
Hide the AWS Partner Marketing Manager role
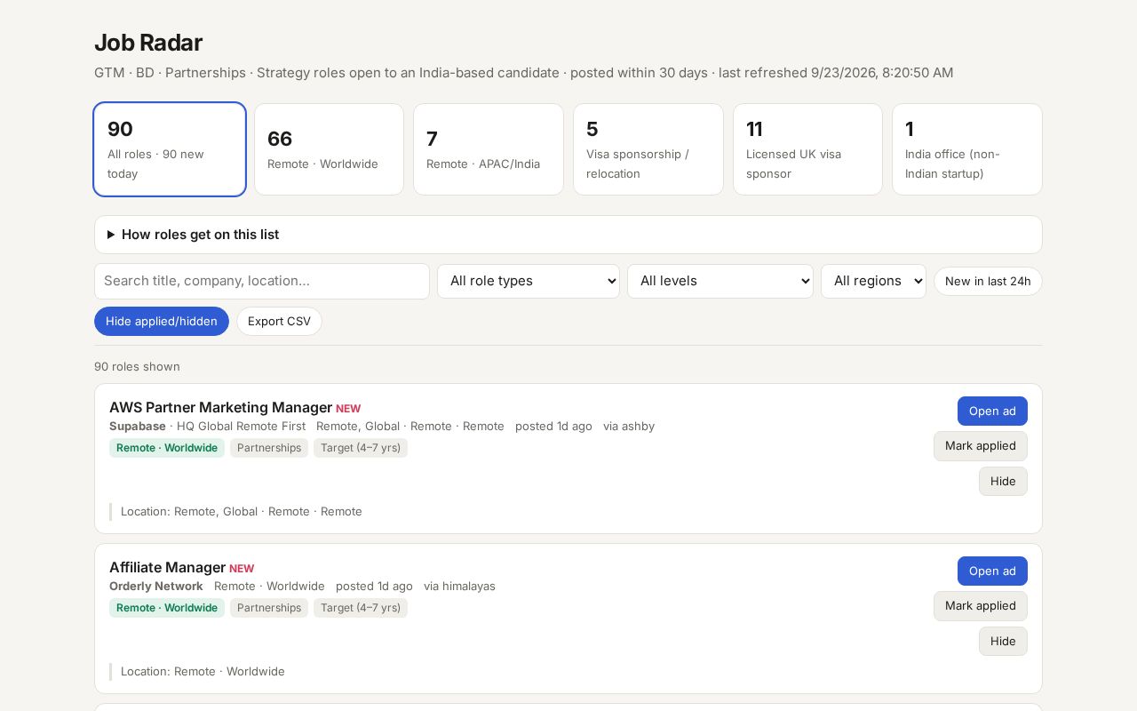coord(1003,482)
